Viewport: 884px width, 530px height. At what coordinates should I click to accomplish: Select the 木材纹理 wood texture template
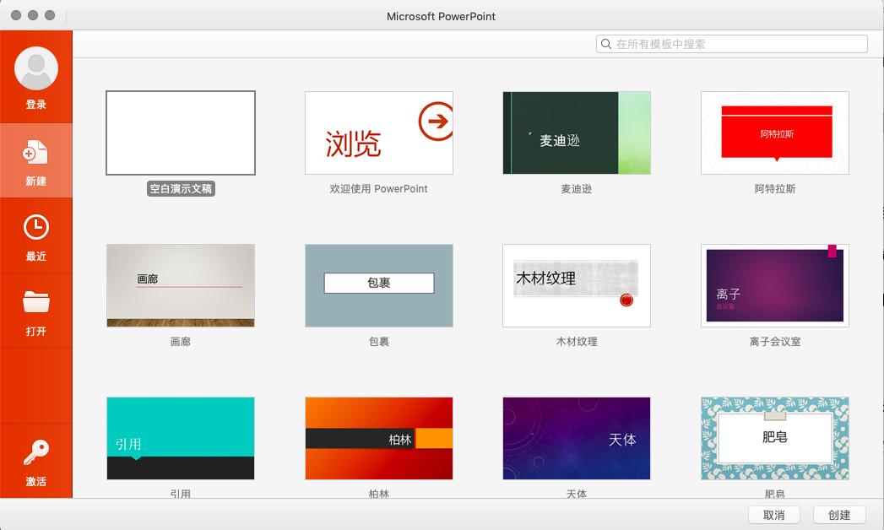576,285
